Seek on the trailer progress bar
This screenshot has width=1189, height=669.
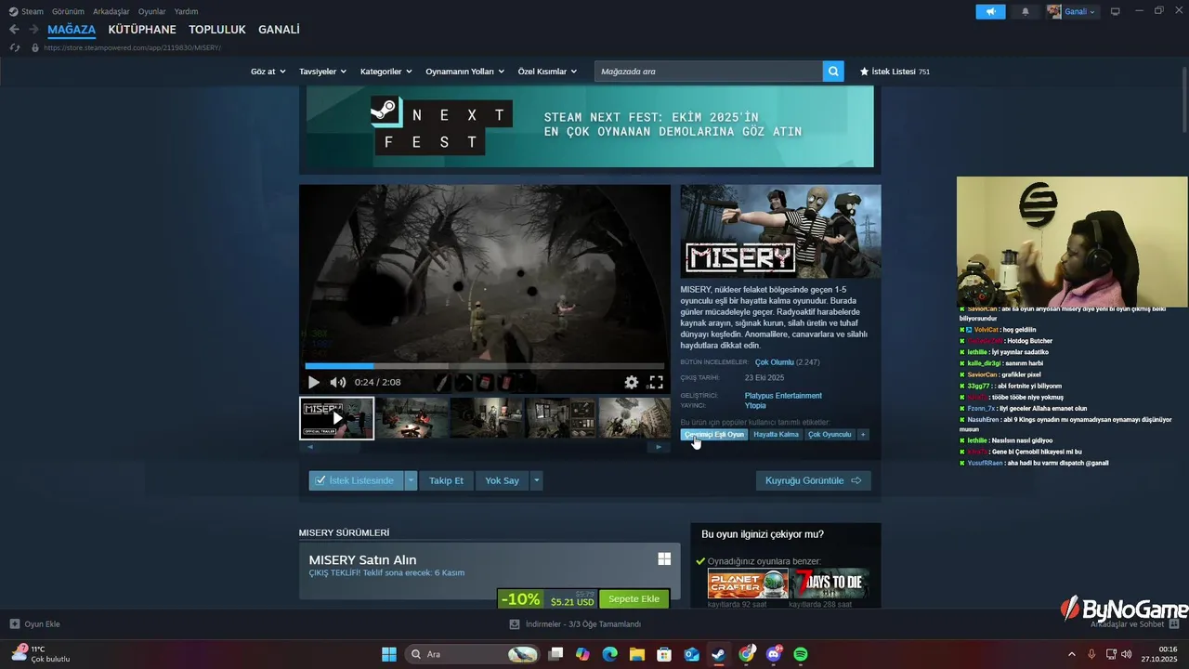tap(484, 366)
